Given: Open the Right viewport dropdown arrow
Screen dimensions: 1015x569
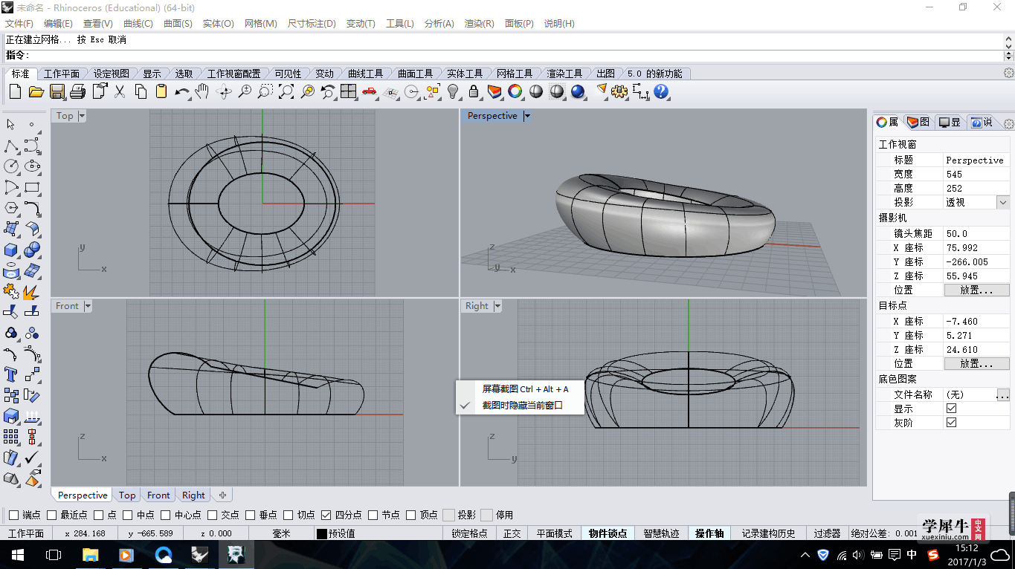Looking at the screenshot, I should click(497, 306).
